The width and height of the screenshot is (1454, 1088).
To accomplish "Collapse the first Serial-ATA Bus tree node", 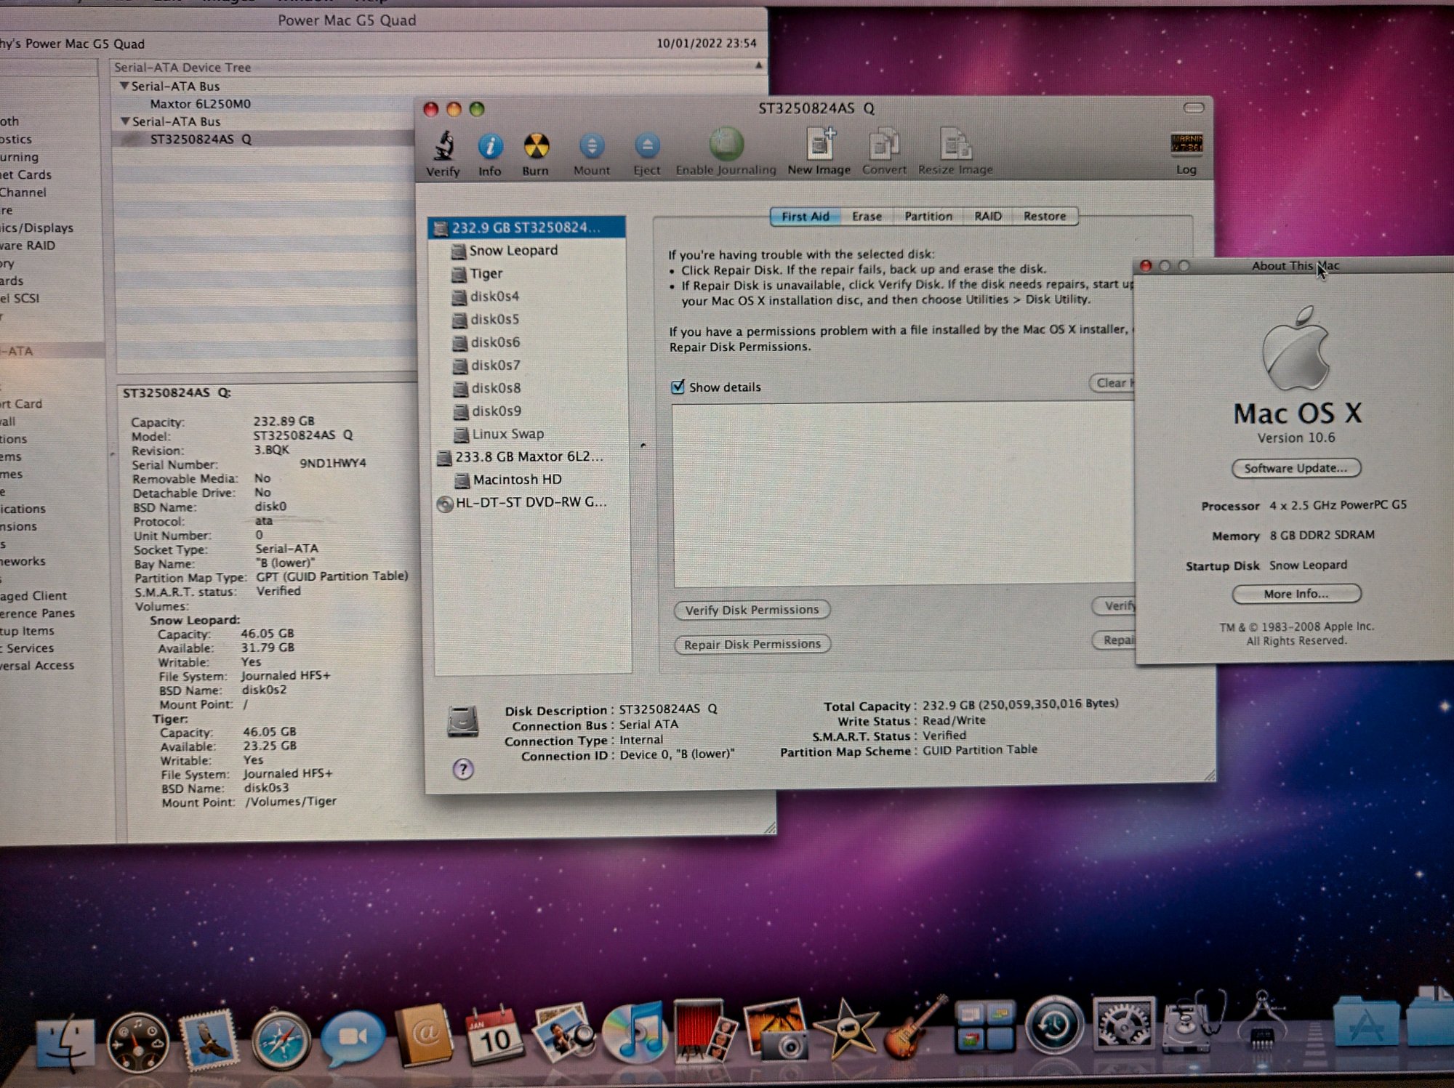I will (x=124, y=86).
